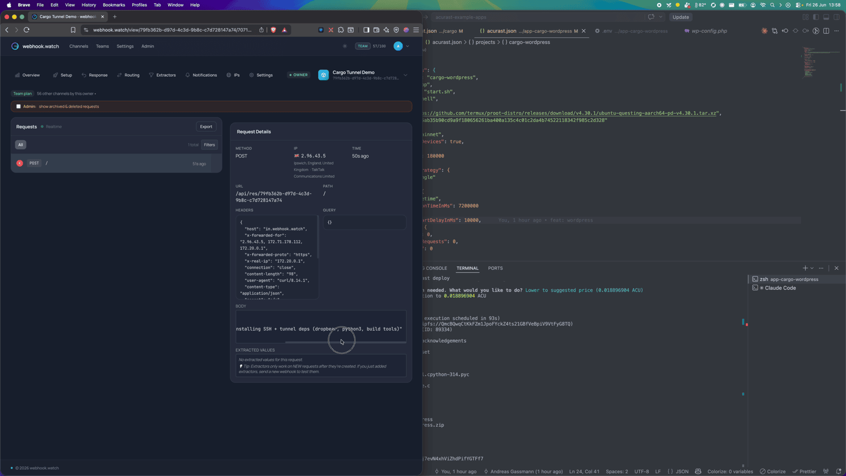This screenshot has height=476, width=846.
Task: Select the POST / request row
Action: click(x=116, y=163)
